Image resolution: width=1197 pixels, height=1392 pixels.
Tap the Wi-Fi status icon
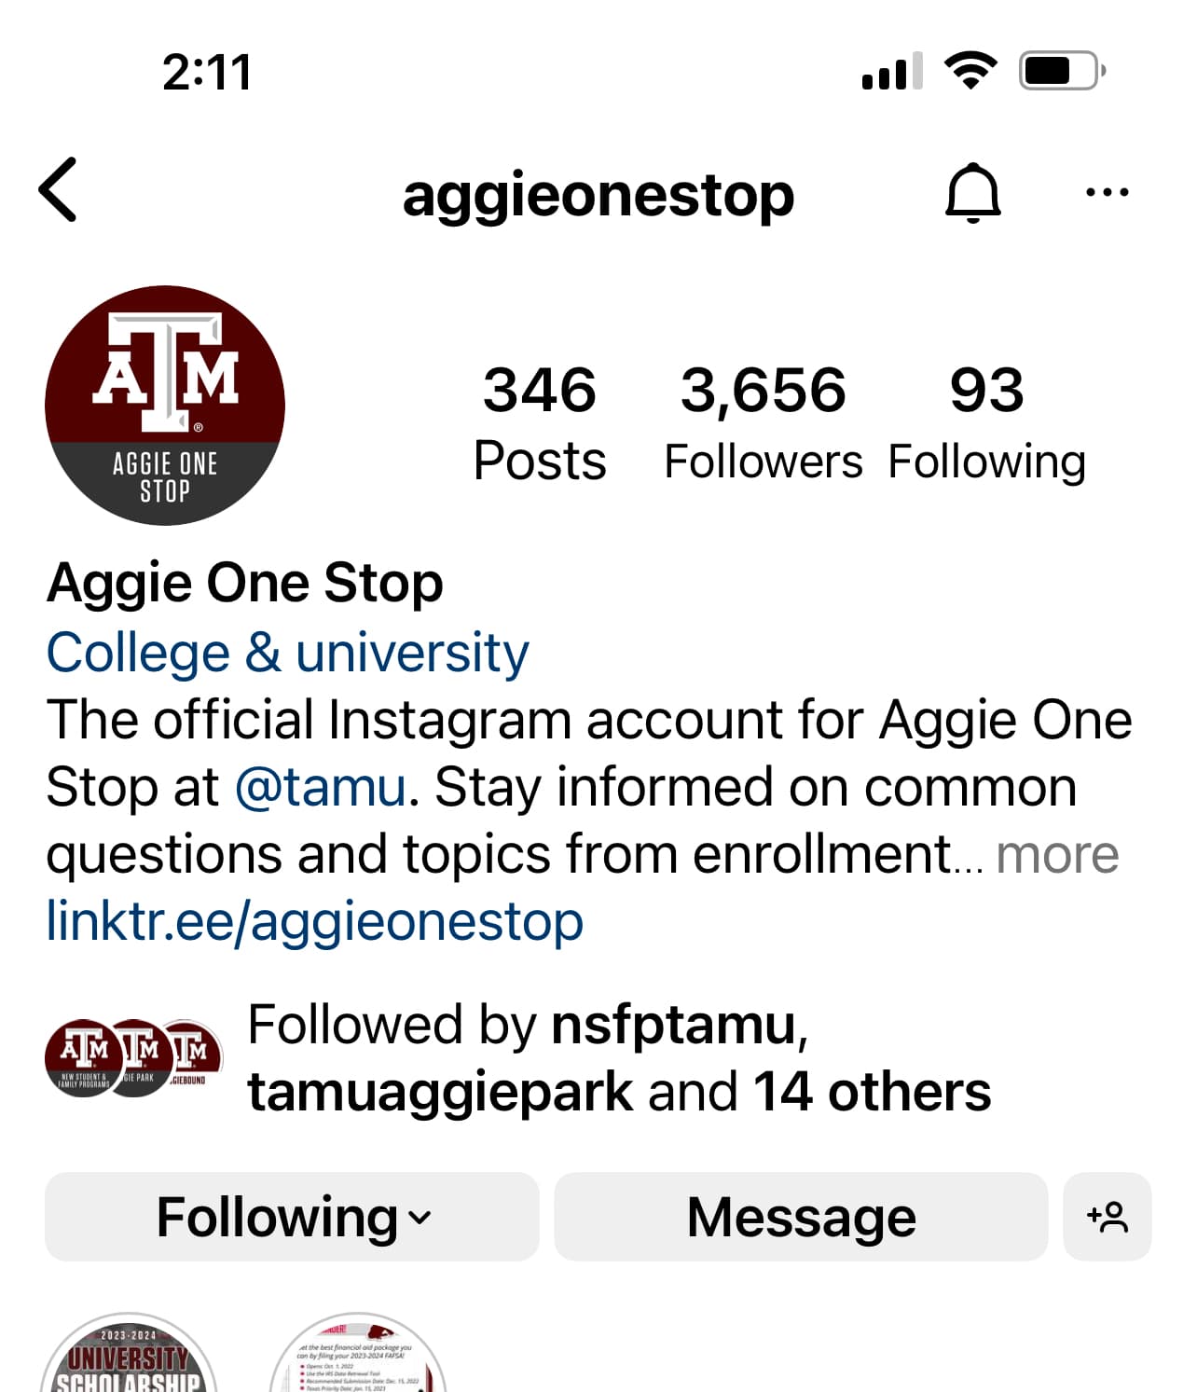(x=970, y=71)
